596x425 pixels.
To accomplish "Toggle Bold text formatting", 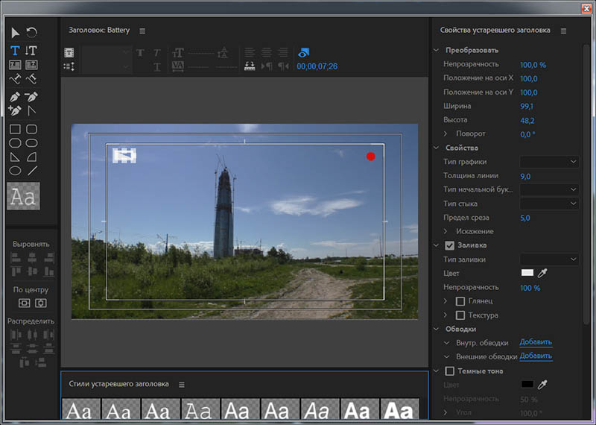I will click(x=140, y=53).
